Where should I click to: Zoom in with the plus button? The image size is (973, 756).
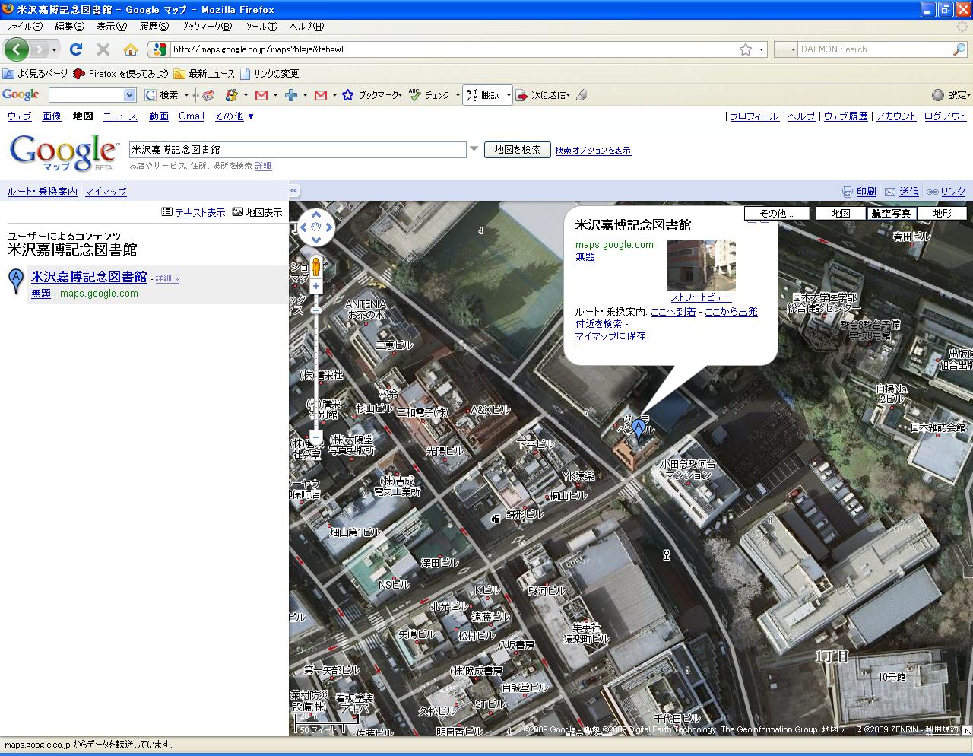pos(316,286)
